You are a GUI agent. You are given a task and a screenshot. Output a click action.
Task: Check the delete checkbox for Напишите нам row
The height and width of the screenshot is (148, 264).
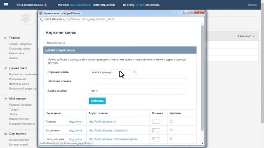click(171, 139)
